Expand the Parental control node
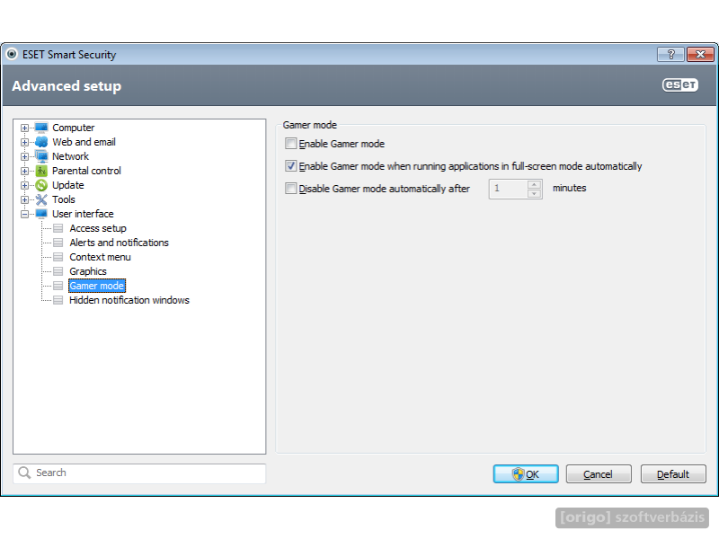Viewport: 719px width, 539px height. [25, 171]
